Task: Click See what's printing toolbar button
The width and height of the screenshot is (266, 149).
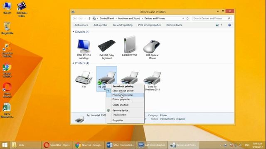Action: pyautogui.click(x=123, y=25)
